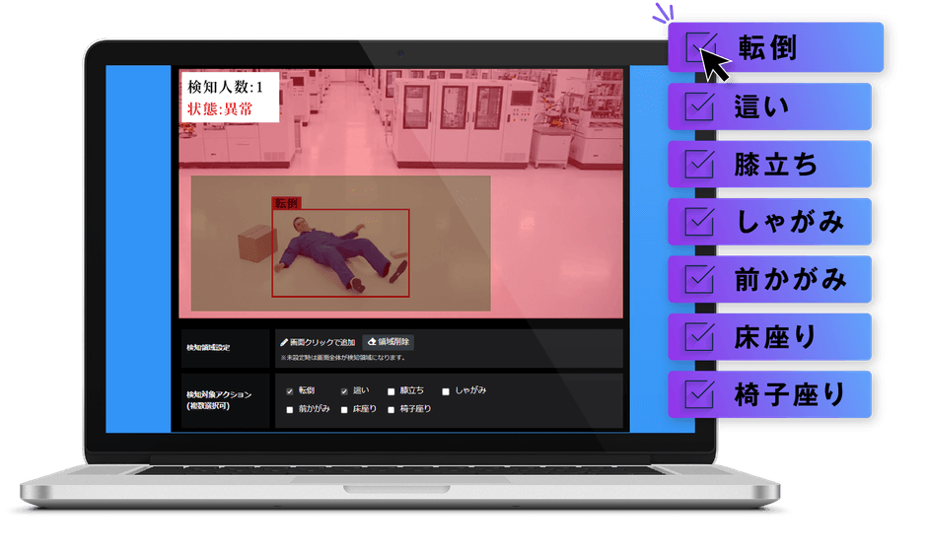Click the red 転倒 tag above the bounding box

click(x=287, y=203)
